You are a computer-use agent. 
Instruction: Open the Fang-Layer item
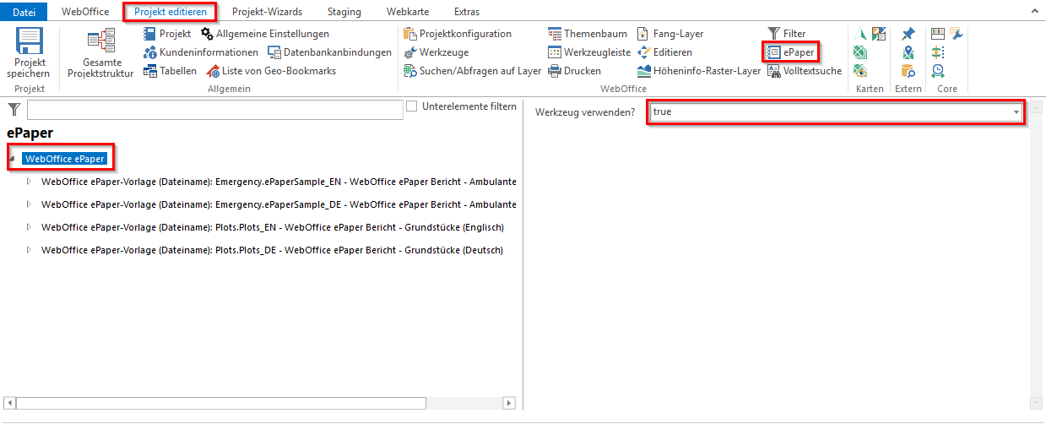tap(670, 34)
